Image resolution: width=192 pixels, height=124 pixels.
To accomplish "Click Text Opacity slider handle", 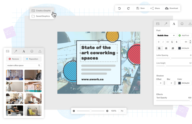I will [190, 101].
